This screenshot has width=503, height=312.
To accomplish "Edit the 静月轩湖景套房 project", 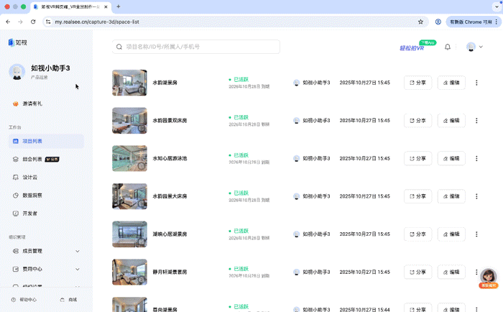I will [x=451, y=272].
